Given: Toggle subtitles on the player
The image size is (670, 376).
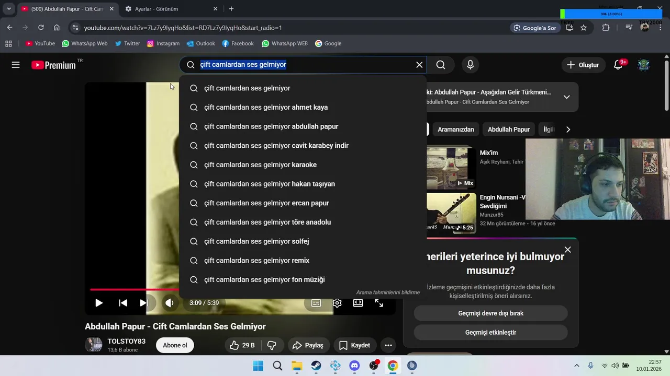Looking at the screenshot, I should (x=316, y=303).
